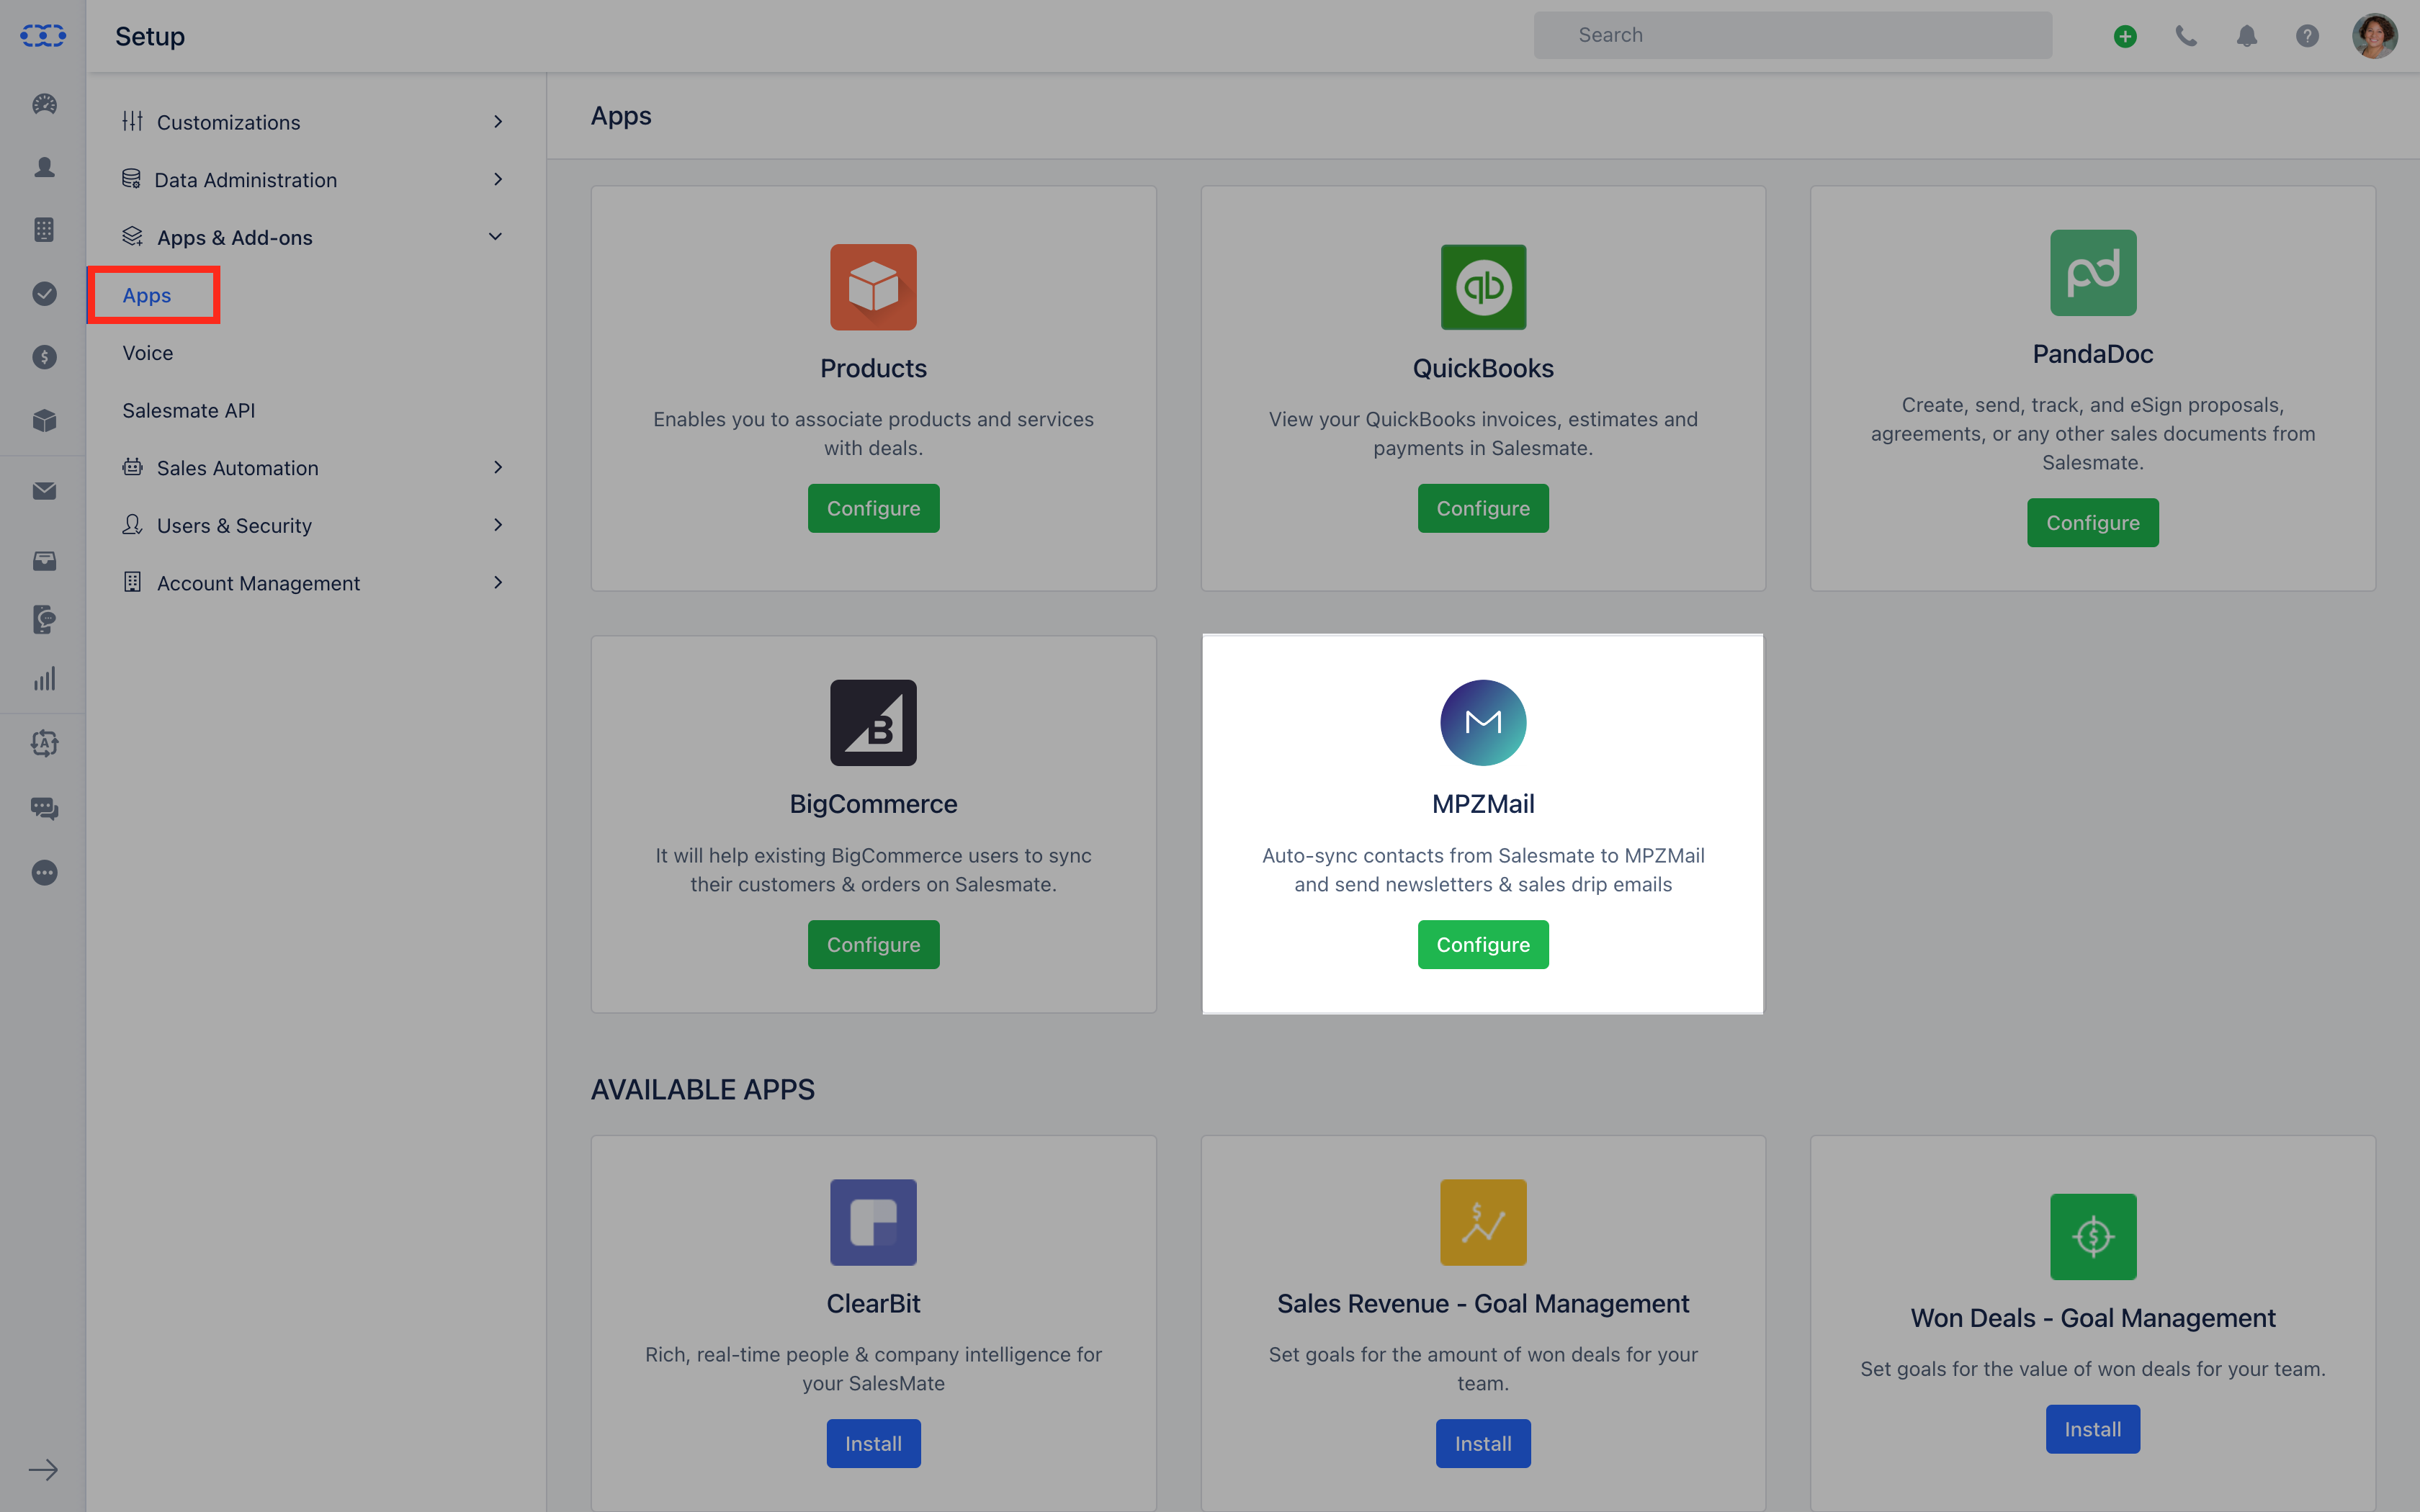2420x1512 pixels.
Task: Open the chat messages icon in sidebar
Action: 44,808
